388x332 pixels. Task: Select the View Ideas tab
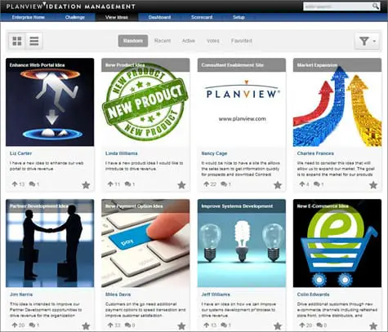click(x=117, y=17)
